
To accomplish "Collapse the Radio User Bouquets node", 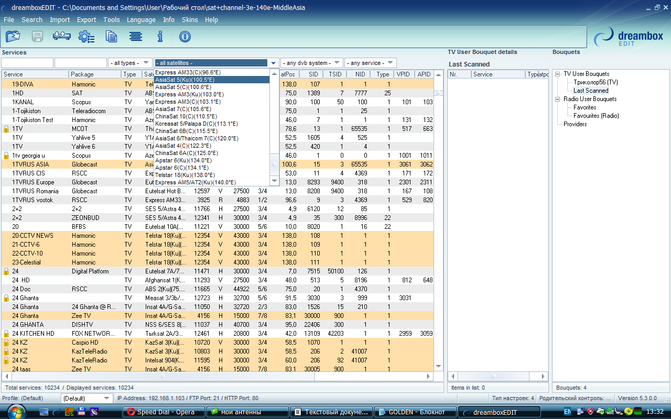I will click(x=558, y=99).
